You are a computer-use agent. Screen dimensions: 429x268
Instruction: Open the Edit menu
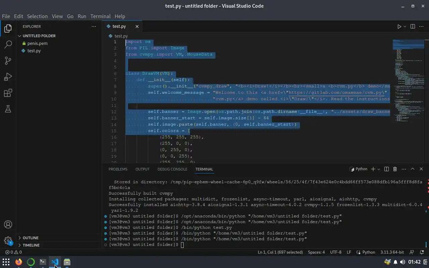[x=18, y=16]
